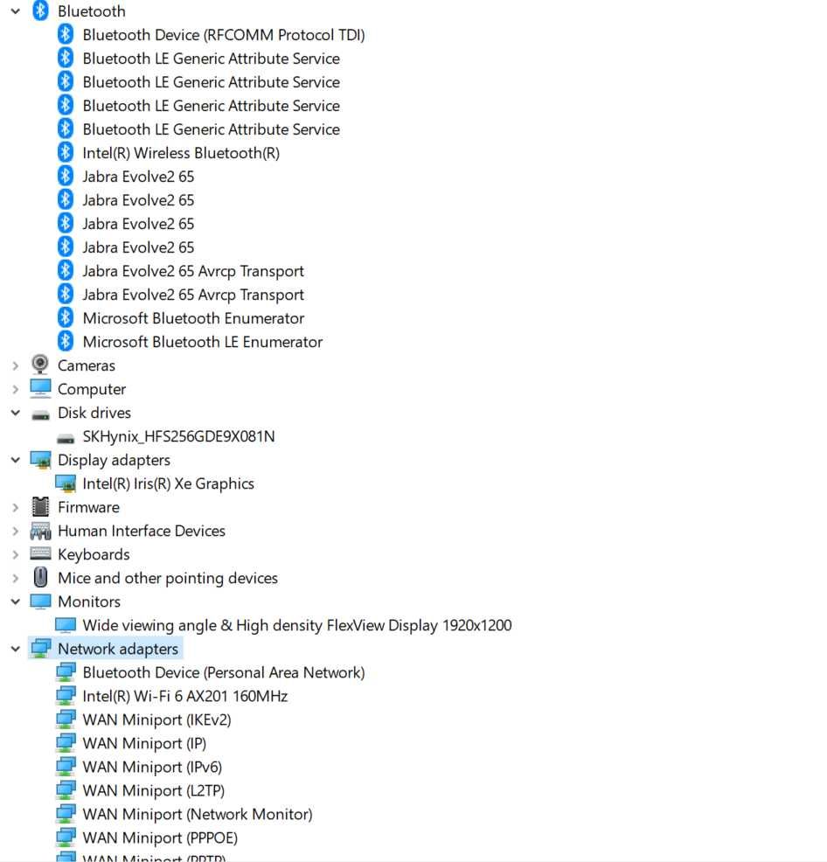
Task: Select WAN Miniport (Network Monitor)
Action: 198,815
